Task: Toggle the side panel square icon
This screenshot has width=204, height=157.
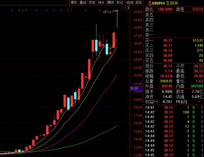Action: point(127,8)
